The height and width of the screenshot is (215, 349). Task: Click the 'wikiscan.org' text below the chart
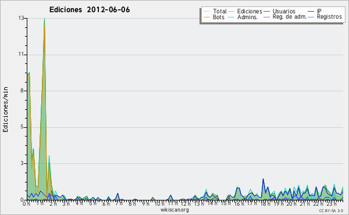tap(174, 210)
